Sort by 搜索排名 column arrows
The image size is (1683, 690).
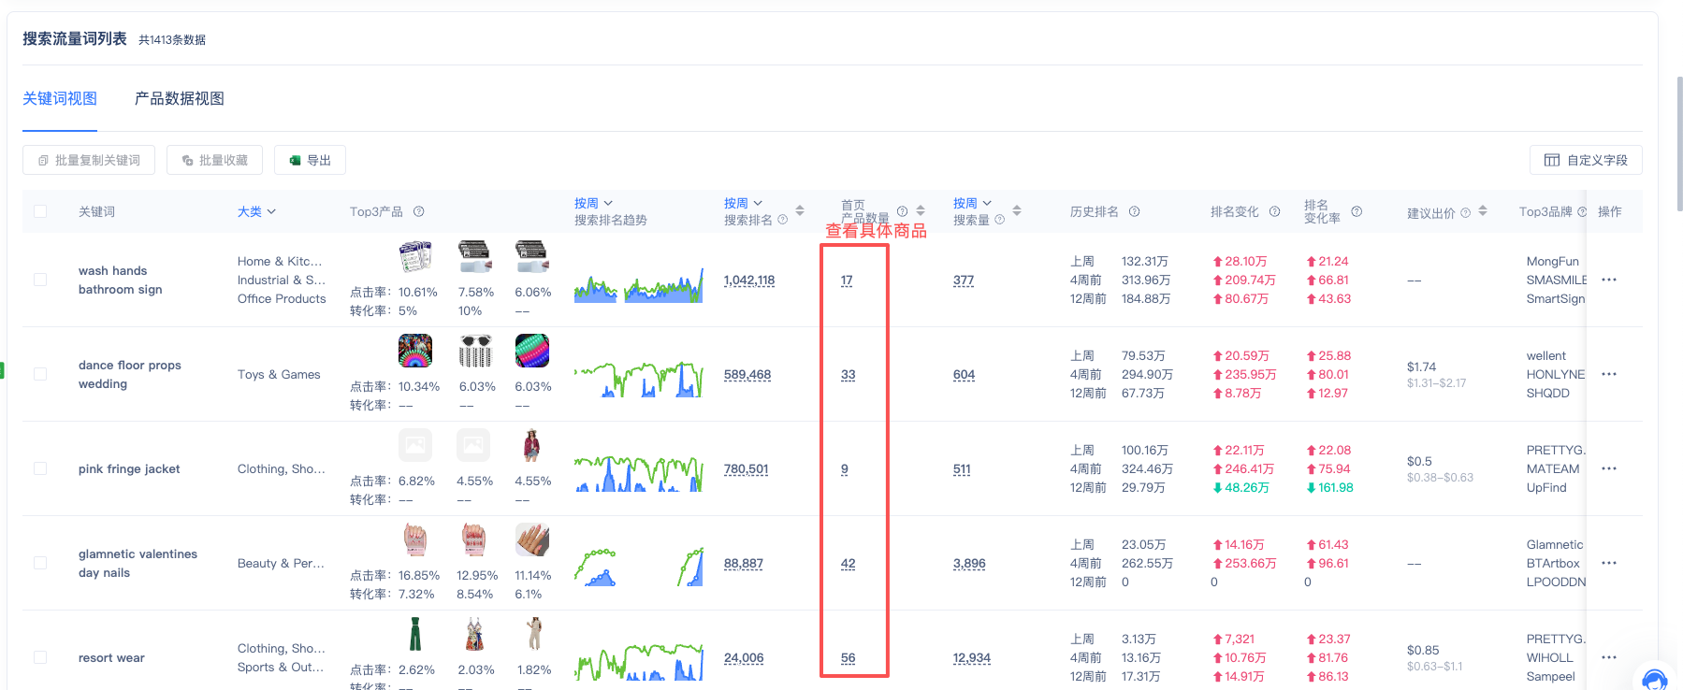(x=800, y=210)
